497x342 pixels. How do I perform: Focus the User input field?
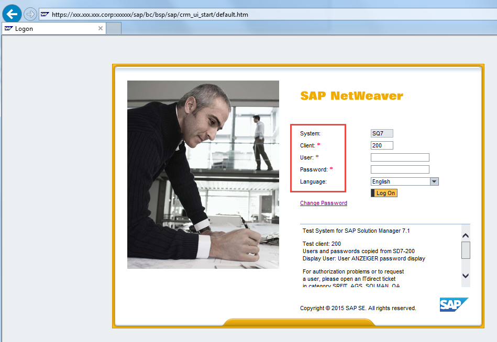pos(400,157)
